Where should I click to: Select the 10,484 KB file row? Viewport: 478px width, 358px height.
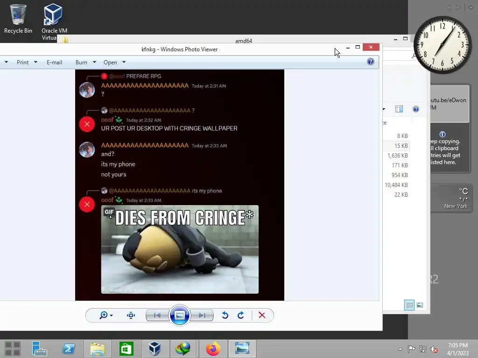(396, 185)
